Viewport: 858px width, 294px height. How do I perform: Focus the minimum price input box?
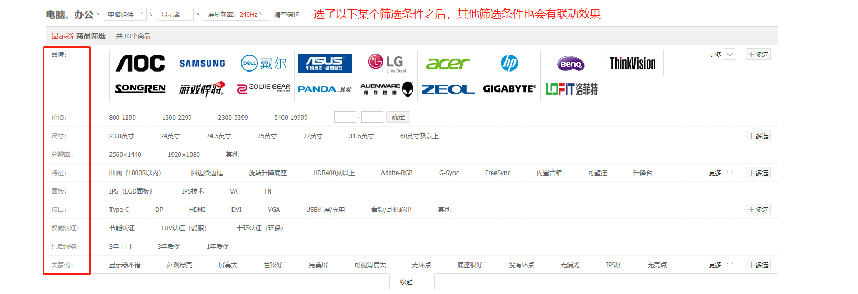(x=345, y=117)
